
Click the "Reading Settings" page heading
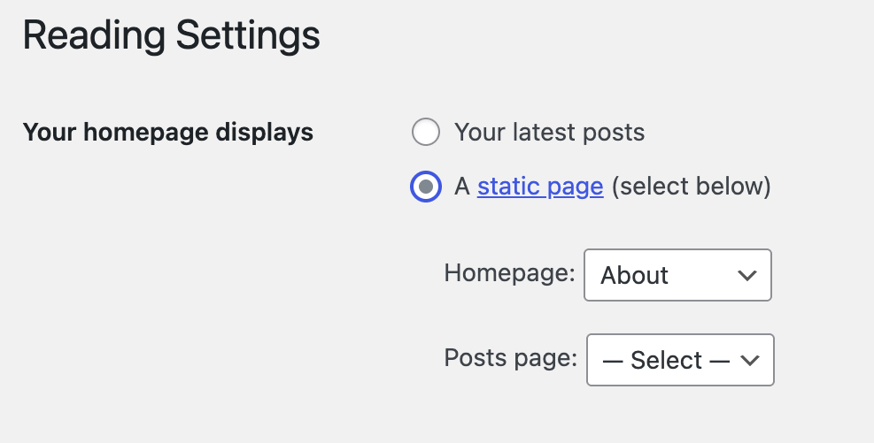point(171,36)
